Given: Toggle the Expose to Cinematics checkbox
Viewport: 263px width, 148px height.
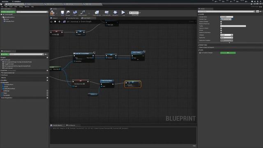Looking at the screenshot, I should point(221,32).
